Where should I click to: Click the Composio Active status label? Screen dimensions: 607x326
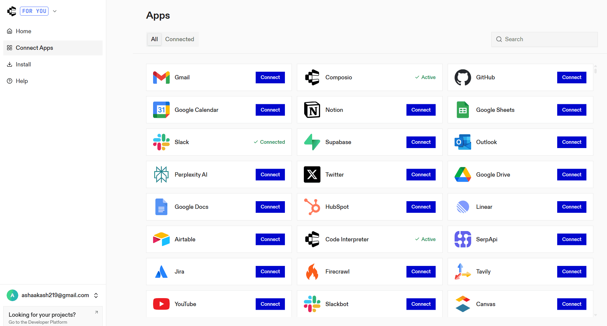coord(425,77)
